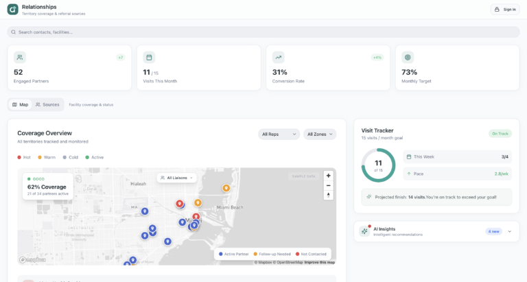
Task: Click the Sign In button
Action: coord(505,10)
